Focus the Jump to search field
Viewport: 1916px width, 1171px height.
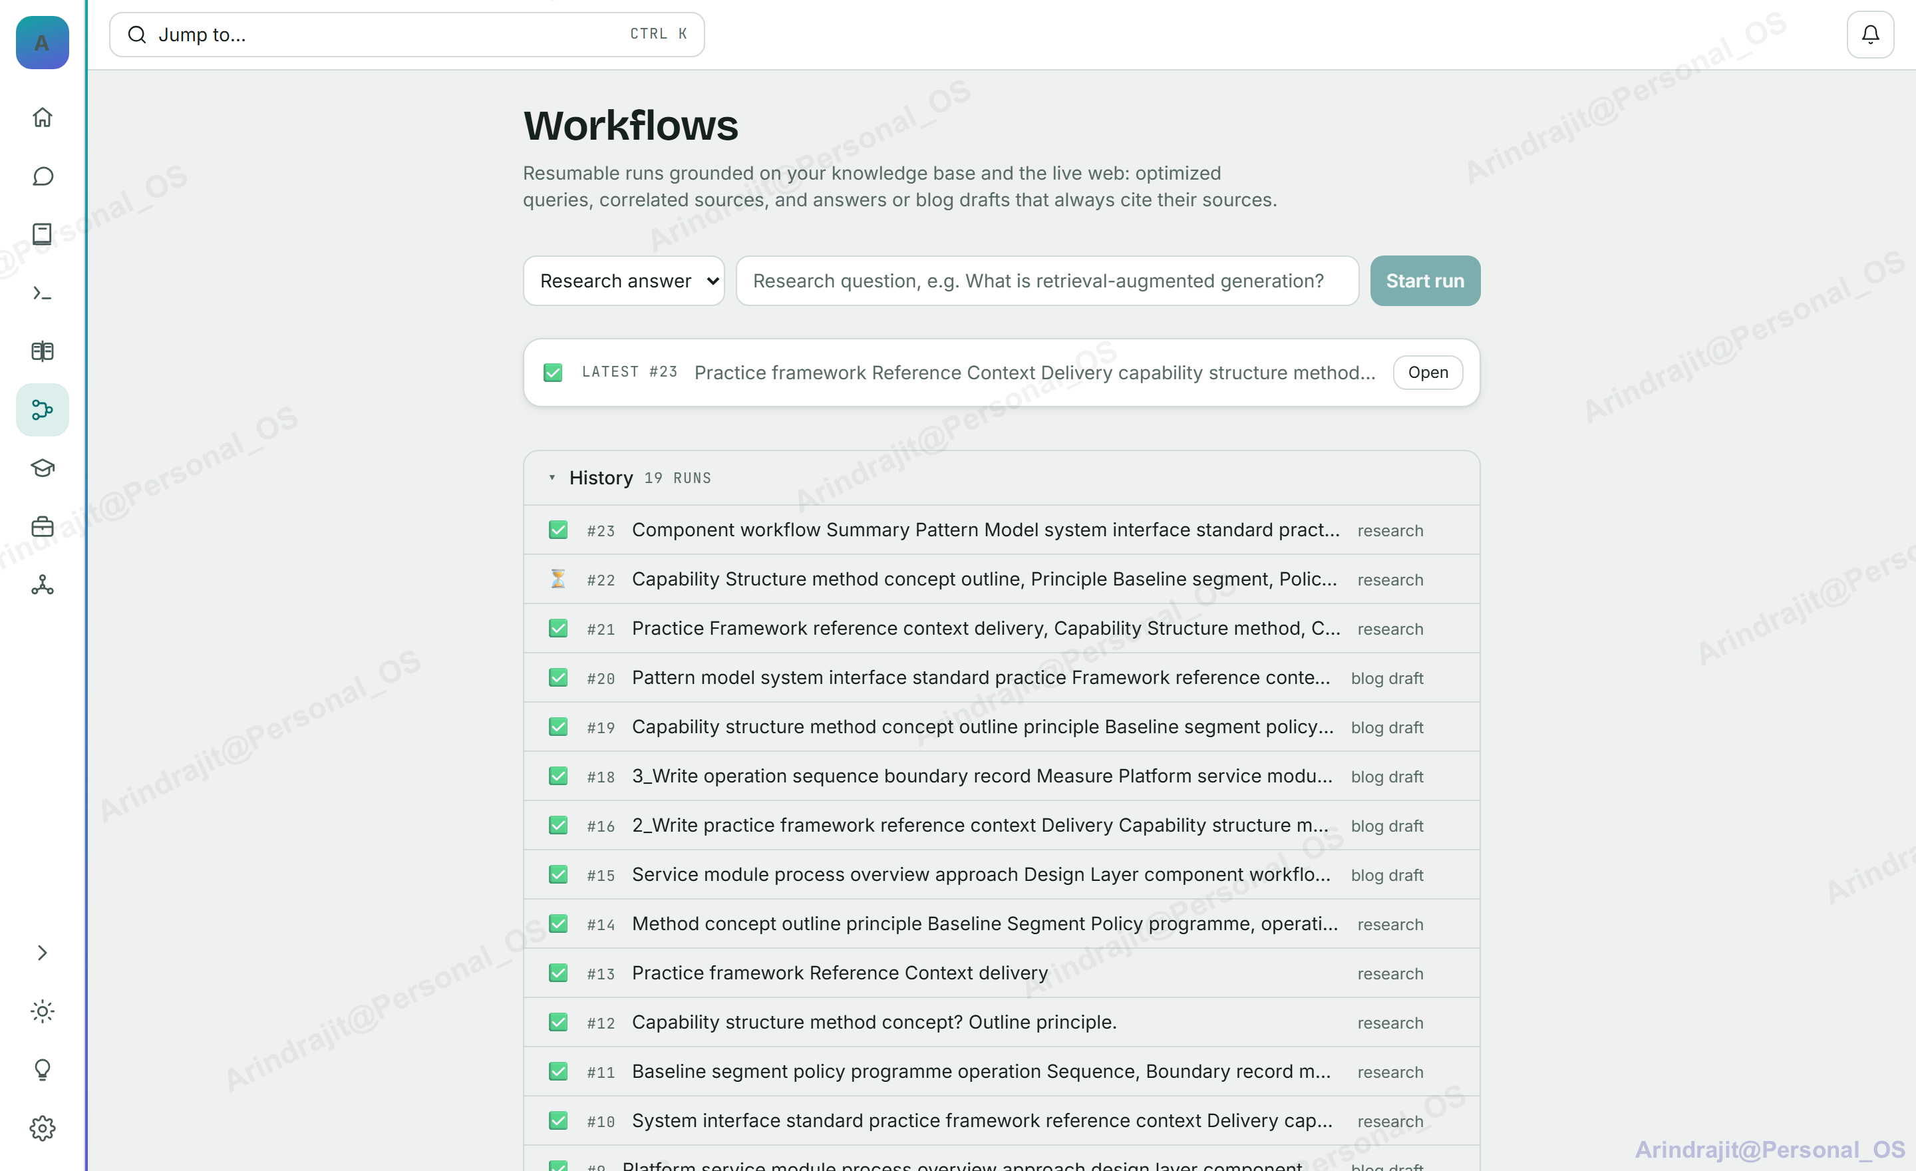(x=406, y=34)
